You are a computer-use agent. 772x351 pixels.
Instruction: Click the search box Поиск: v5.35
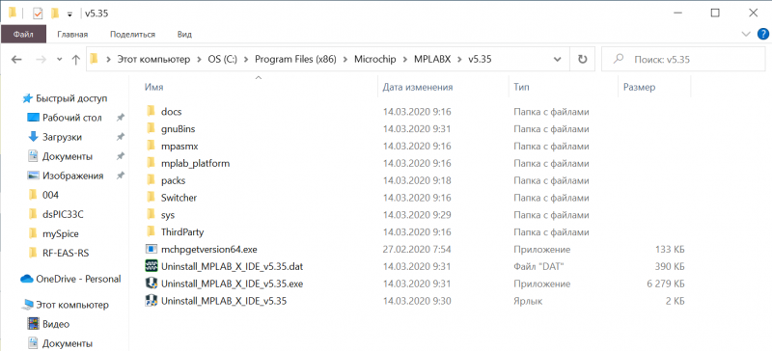(x=683, y=60)
